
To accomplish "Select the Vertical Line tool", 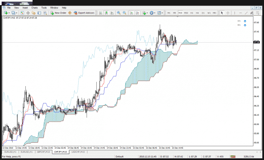I will 234,13.
